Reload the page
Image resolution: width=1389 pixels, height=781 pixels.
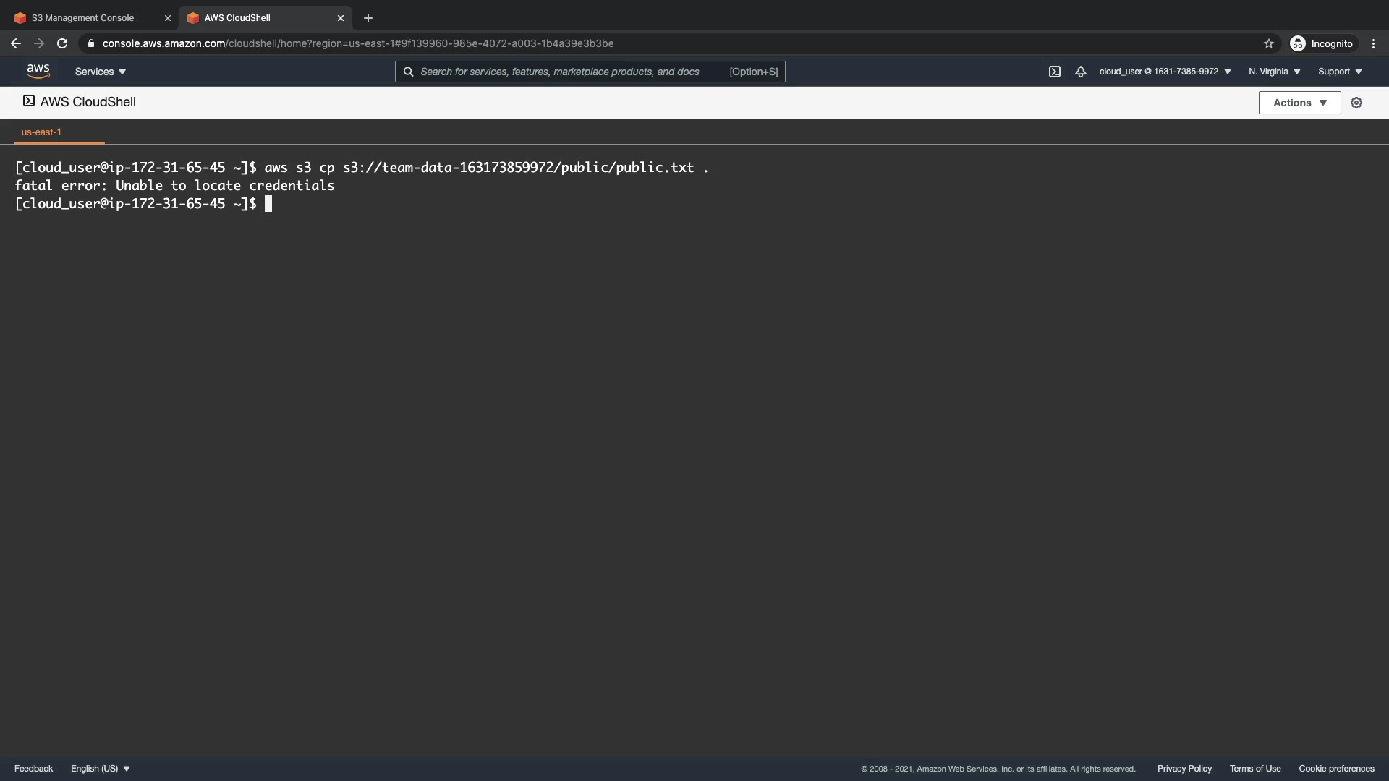pyautogui.click(x=62, y=43)
